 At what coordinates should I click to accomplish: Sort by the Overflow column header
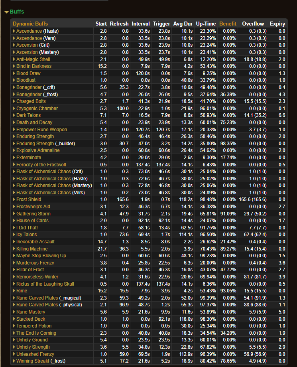(x=253, y=24)
